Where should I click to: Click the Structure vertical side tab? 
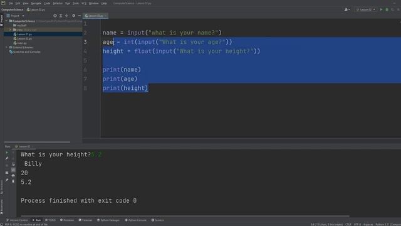1,187
